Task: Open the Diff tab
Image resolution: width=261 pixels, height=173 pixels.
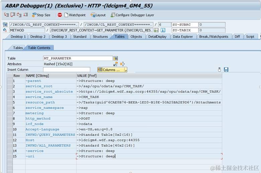Action: pos(237,37)
